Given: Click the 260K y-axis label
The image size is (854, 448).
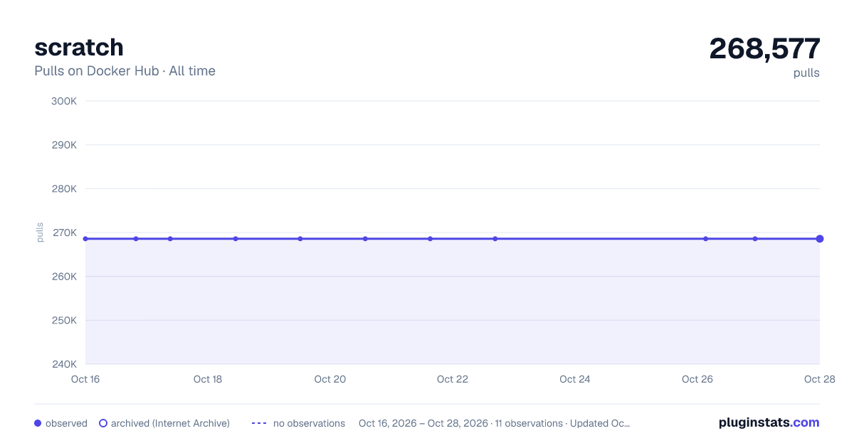Looking at the screenshot, I should click(64, 277).
